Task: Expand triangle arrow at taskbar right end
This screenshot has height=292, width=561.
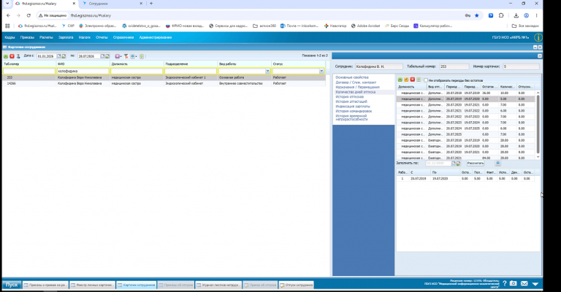Action: coord(535,284)
